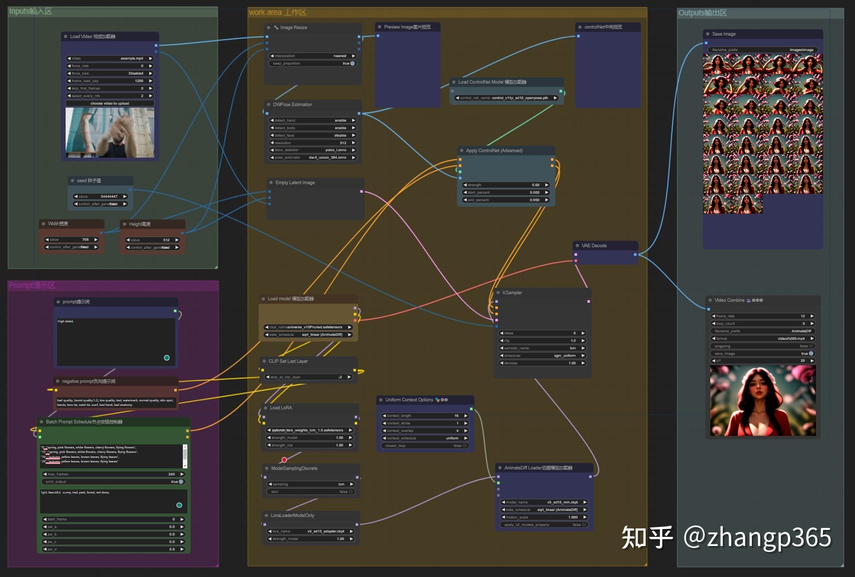Click the choose video to upload button
Viewport: 855px width, 577px height.
pos(109,103)
